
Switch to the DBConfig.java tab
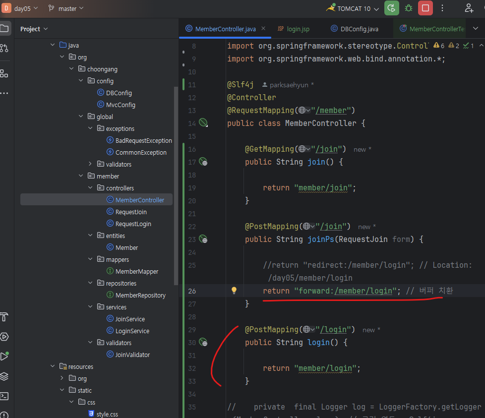click(x=355, y=29)
